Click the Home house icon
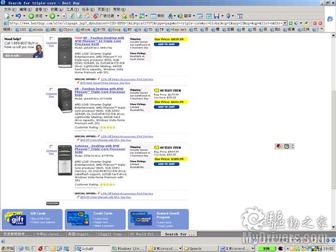Image resolution: width=336 pixels, height=252 pixels. [x=87, y=16]
